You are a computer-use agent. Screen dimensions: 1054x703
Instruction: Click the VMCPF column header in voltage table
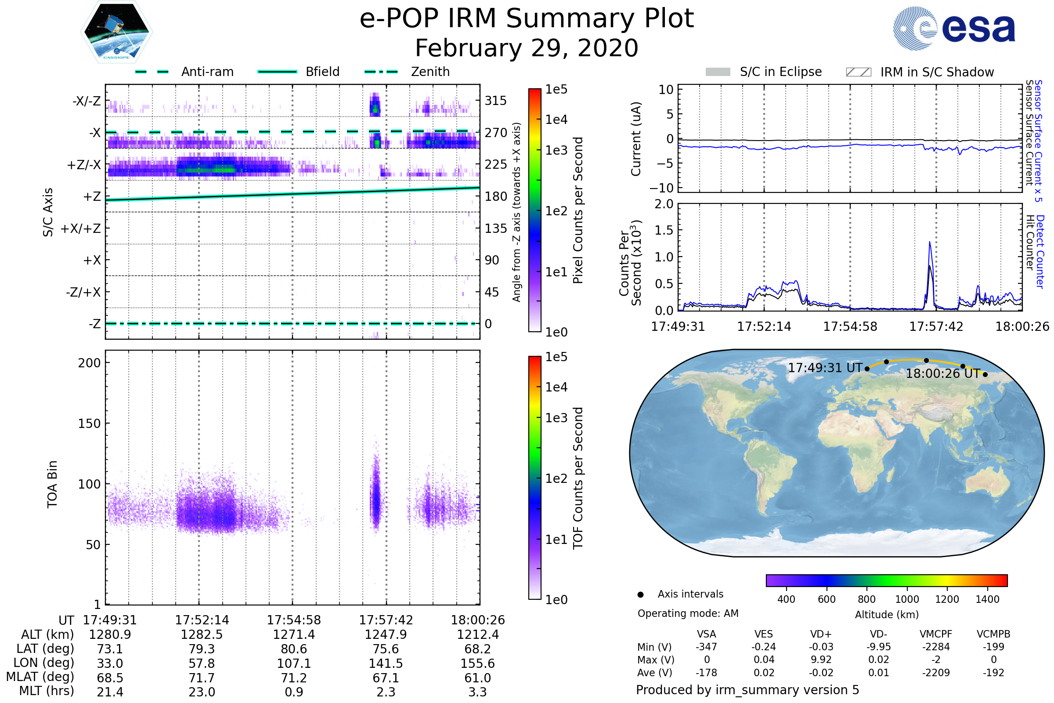(936, 634)
